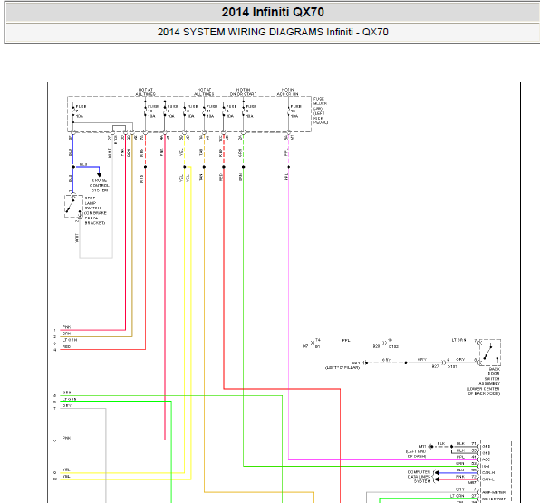Click the 2014 Infiniti QX70 title
Screen dimensions: 540x503
click(x=273, y=12)
